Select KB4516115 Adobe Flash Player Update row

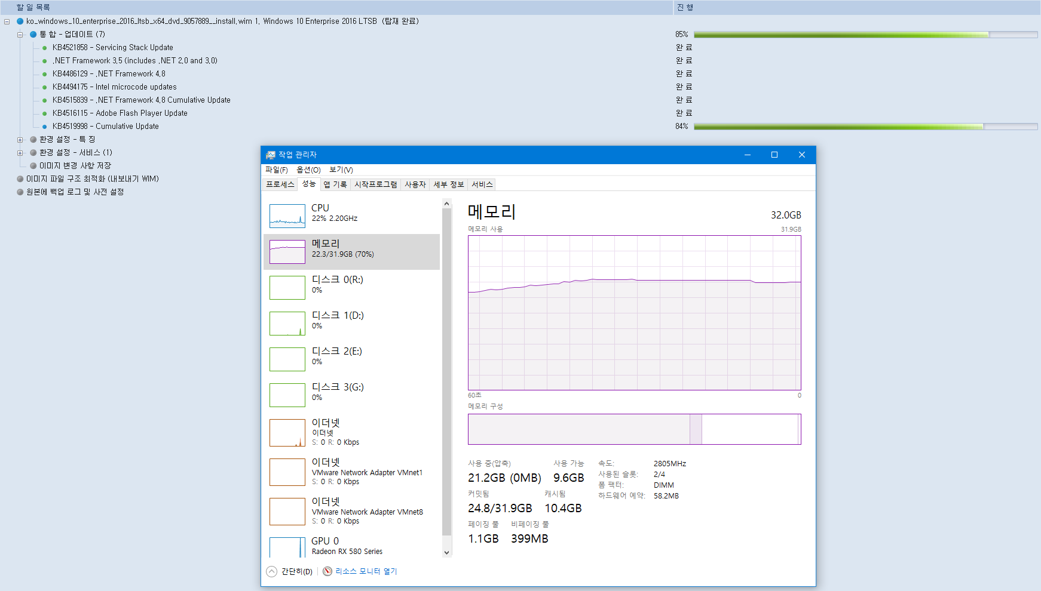(x=120, y=113)
